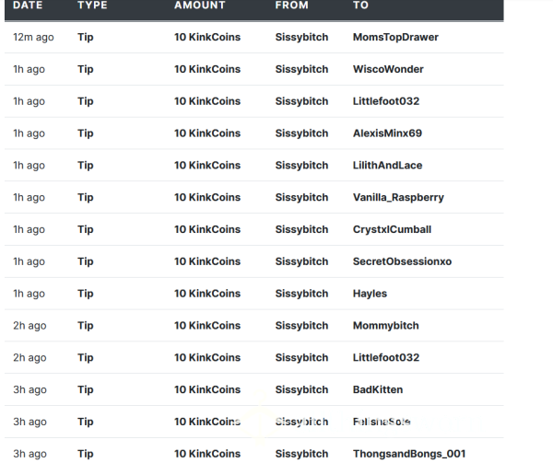Screen dimensions: 553x463
Task: Select the Littlefoot032 link in the 2h ago row
Action: 386,357
